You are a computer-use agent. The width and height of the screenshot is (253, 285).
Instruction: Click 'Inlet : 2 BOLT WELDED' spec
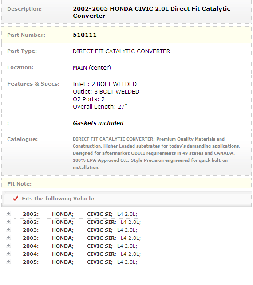[105, 84]
